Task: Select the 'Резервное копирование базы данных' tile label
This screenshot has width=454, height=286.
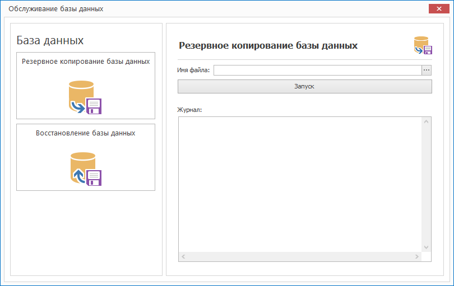Action: [86, 62]
